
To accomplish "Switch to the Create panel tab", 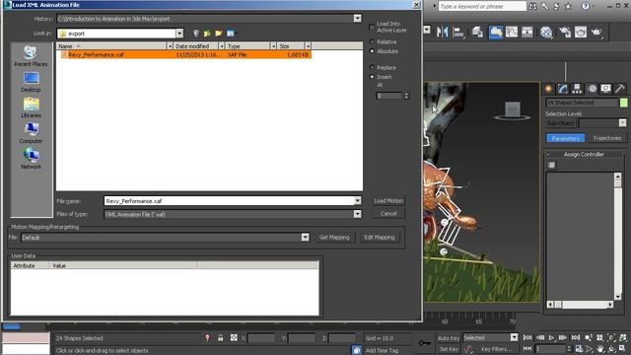I will tap(548, 89).
